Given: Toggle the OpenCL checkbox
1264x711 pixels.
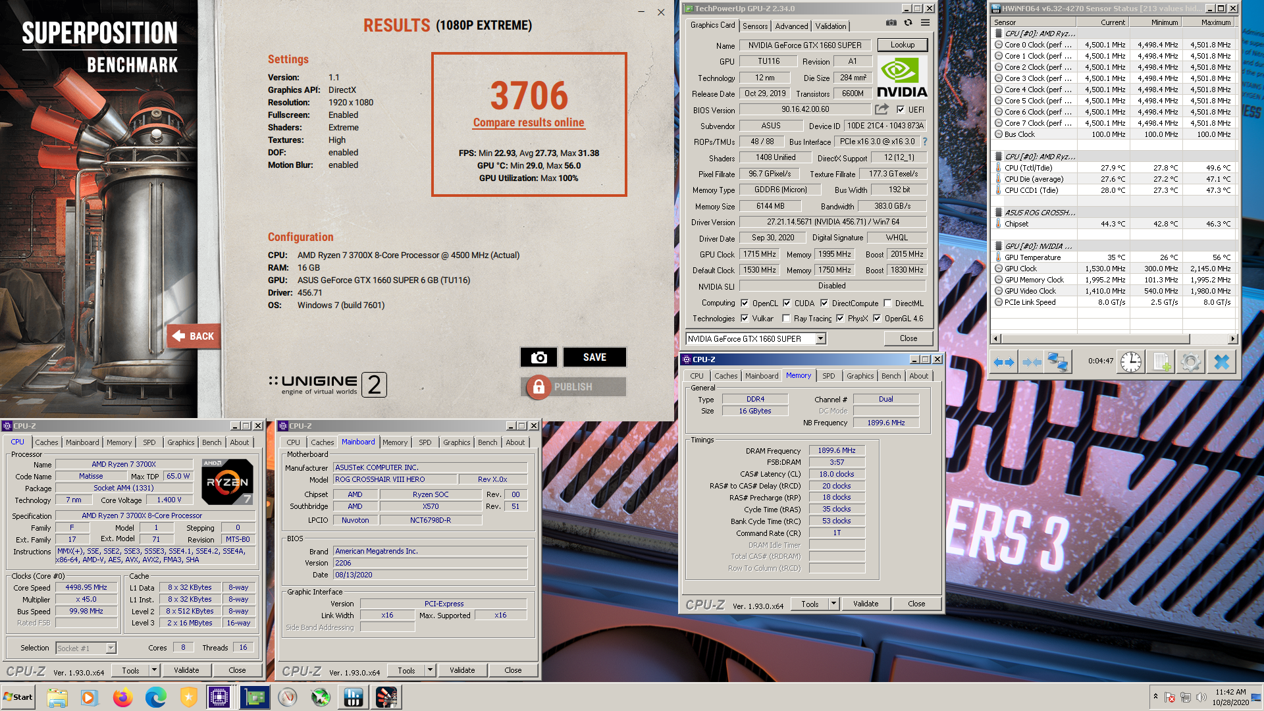Looking at the screenshot, I should point(745,303).
